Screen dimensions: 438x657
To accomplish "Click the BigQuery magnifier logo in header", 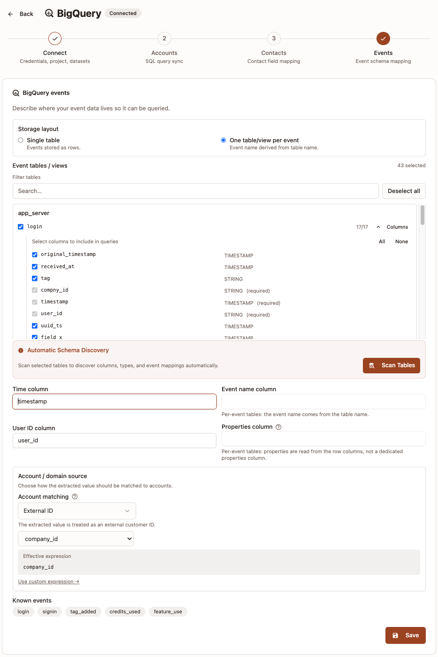I will [x=49, y=14].
